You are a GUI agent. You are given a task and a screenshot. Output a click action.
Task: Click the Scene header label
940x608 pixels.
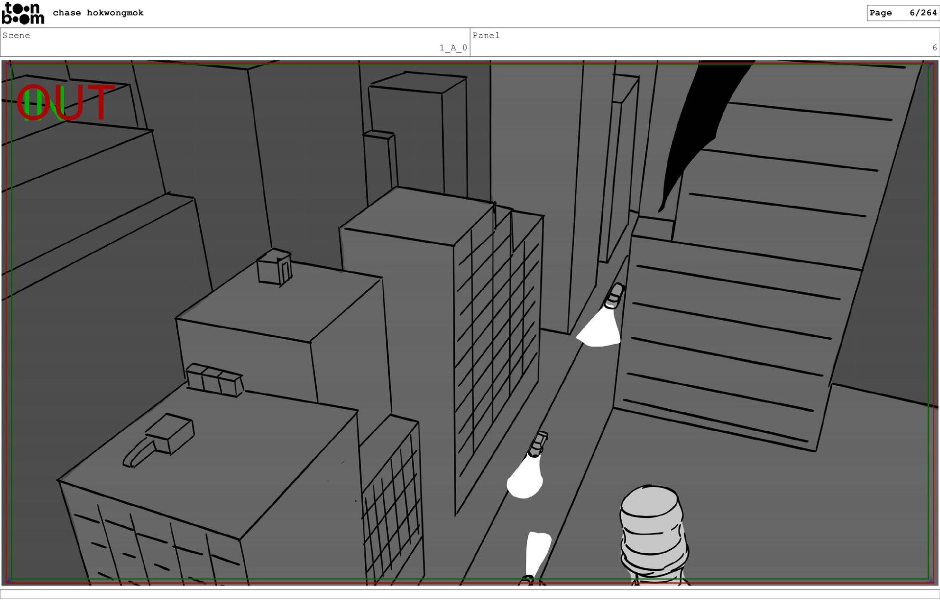(16, 36)
